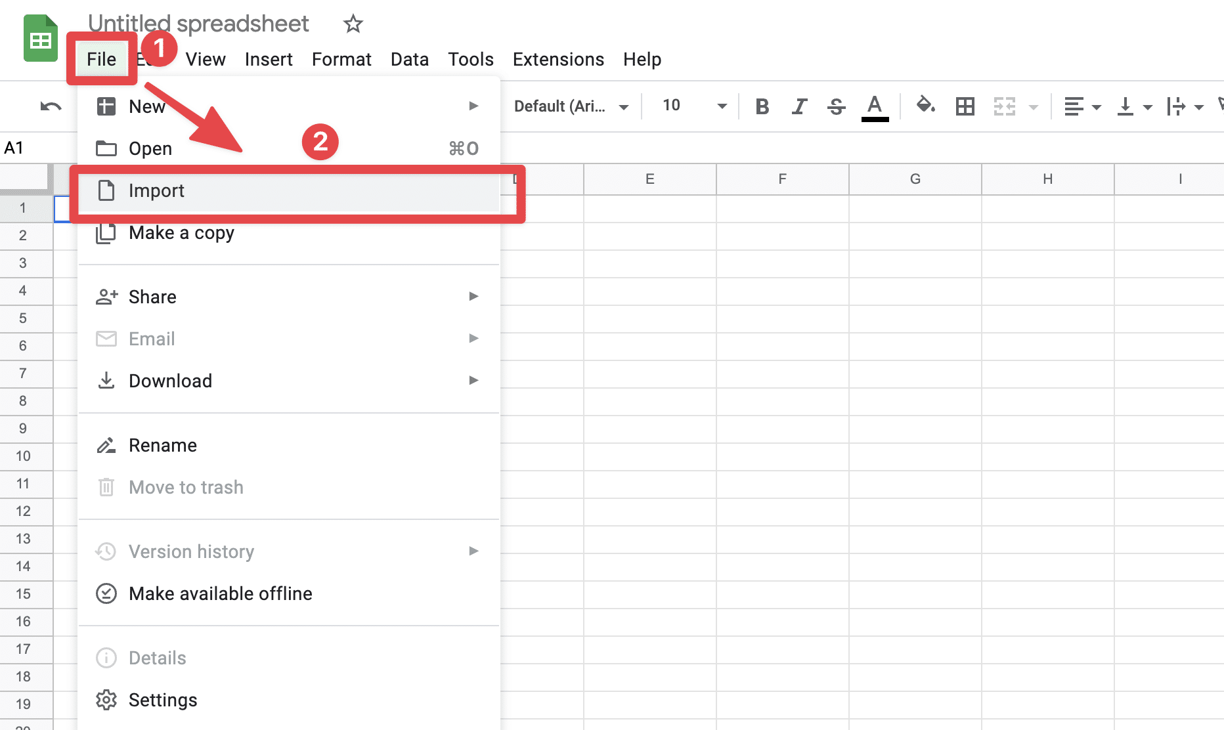Select Make available offline
The height and width of the screenshot is (730, 1224).
[289, 593]
